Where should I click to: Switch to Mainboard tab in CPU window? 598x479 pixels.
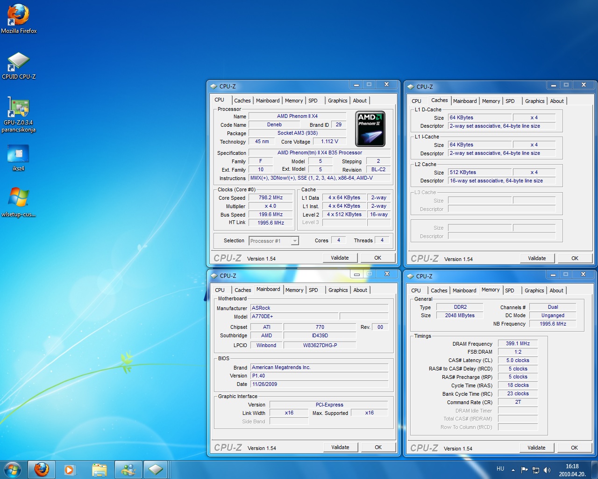point(268,101)
